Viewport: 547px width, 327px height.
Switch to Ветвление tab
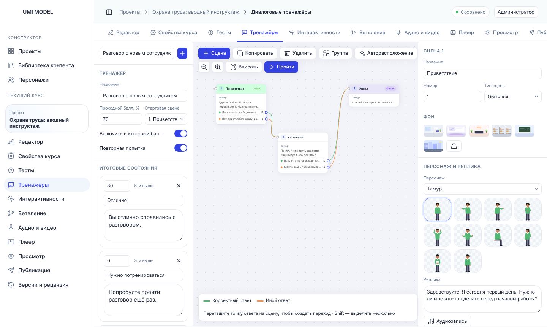click(x=368, y=33)
